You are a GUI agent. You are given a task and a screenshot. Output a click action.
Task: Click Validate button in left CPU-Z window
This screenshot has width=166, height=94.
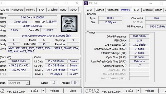(55, 91)
